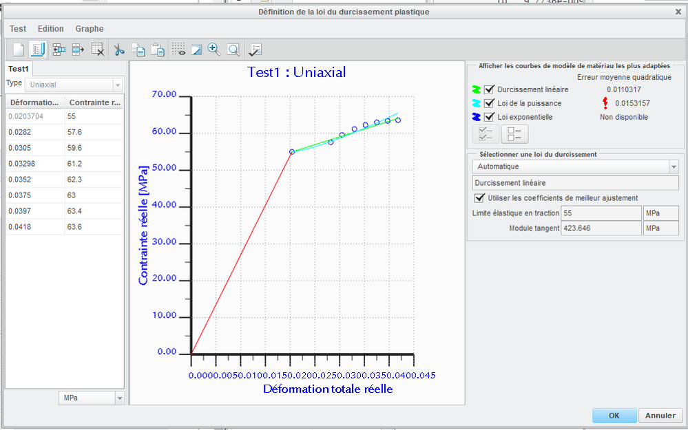Click the scissors cut icon

click(118, 50)
